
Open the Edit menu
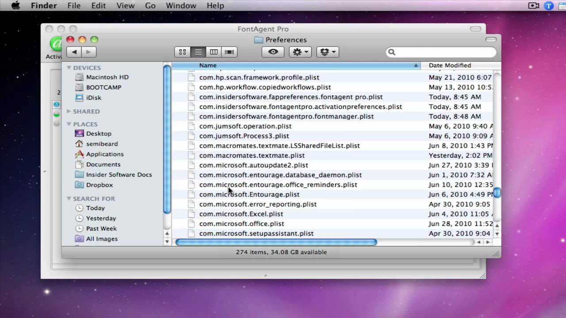(98, 6)
